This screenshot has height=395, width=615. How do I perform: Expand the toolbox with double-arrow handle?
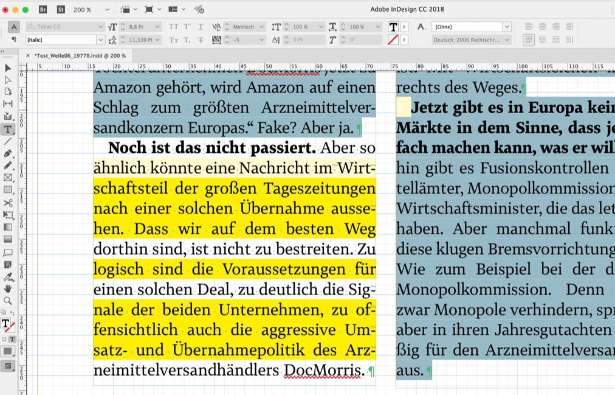(3, 52)
